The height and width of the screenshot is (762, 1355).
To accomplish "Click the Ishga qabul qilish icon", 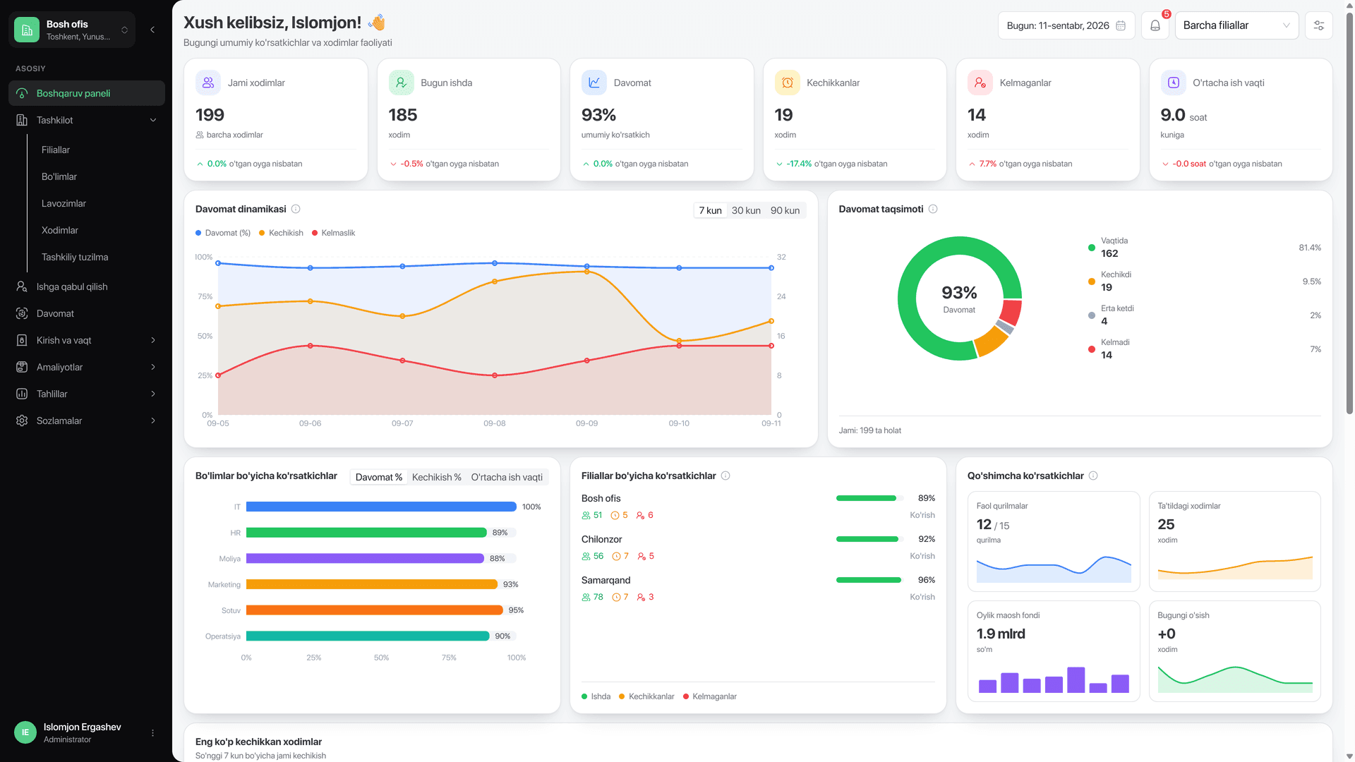I will coord(22,286).
